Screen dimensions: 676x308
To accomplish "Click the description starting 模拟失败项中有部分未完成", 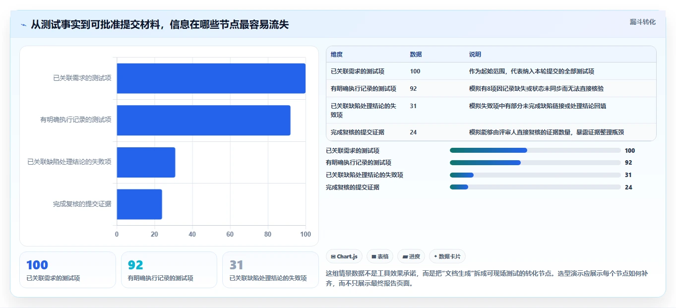I will tap(538, 106).
